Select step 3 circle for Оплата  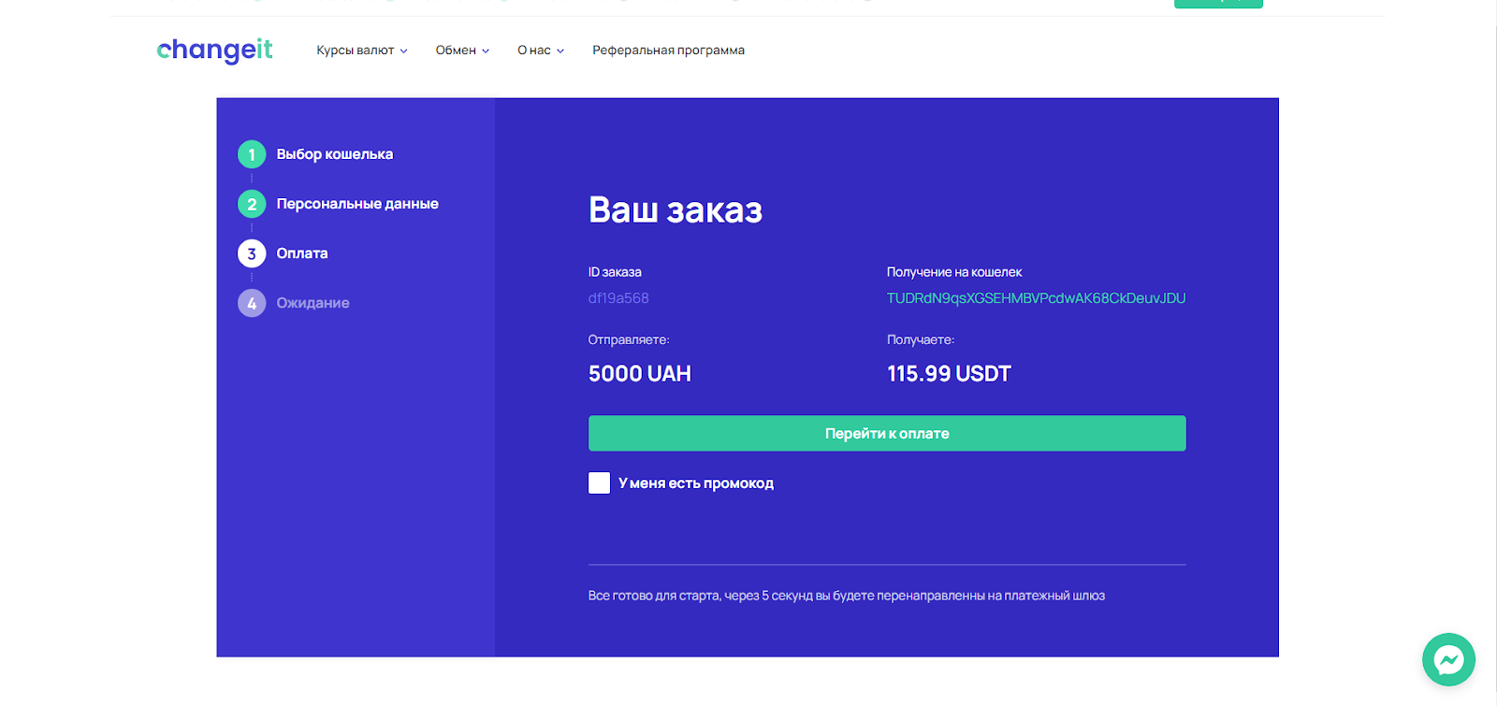(252, 253)
